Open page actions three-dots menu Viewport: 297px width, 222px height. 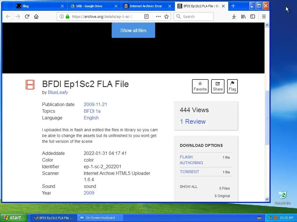[x=158, y=16]
